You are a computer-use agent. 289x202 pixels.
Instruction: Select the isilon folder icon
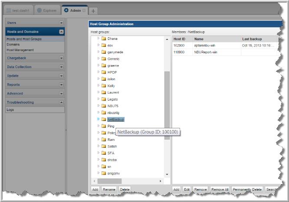(104, 79)
